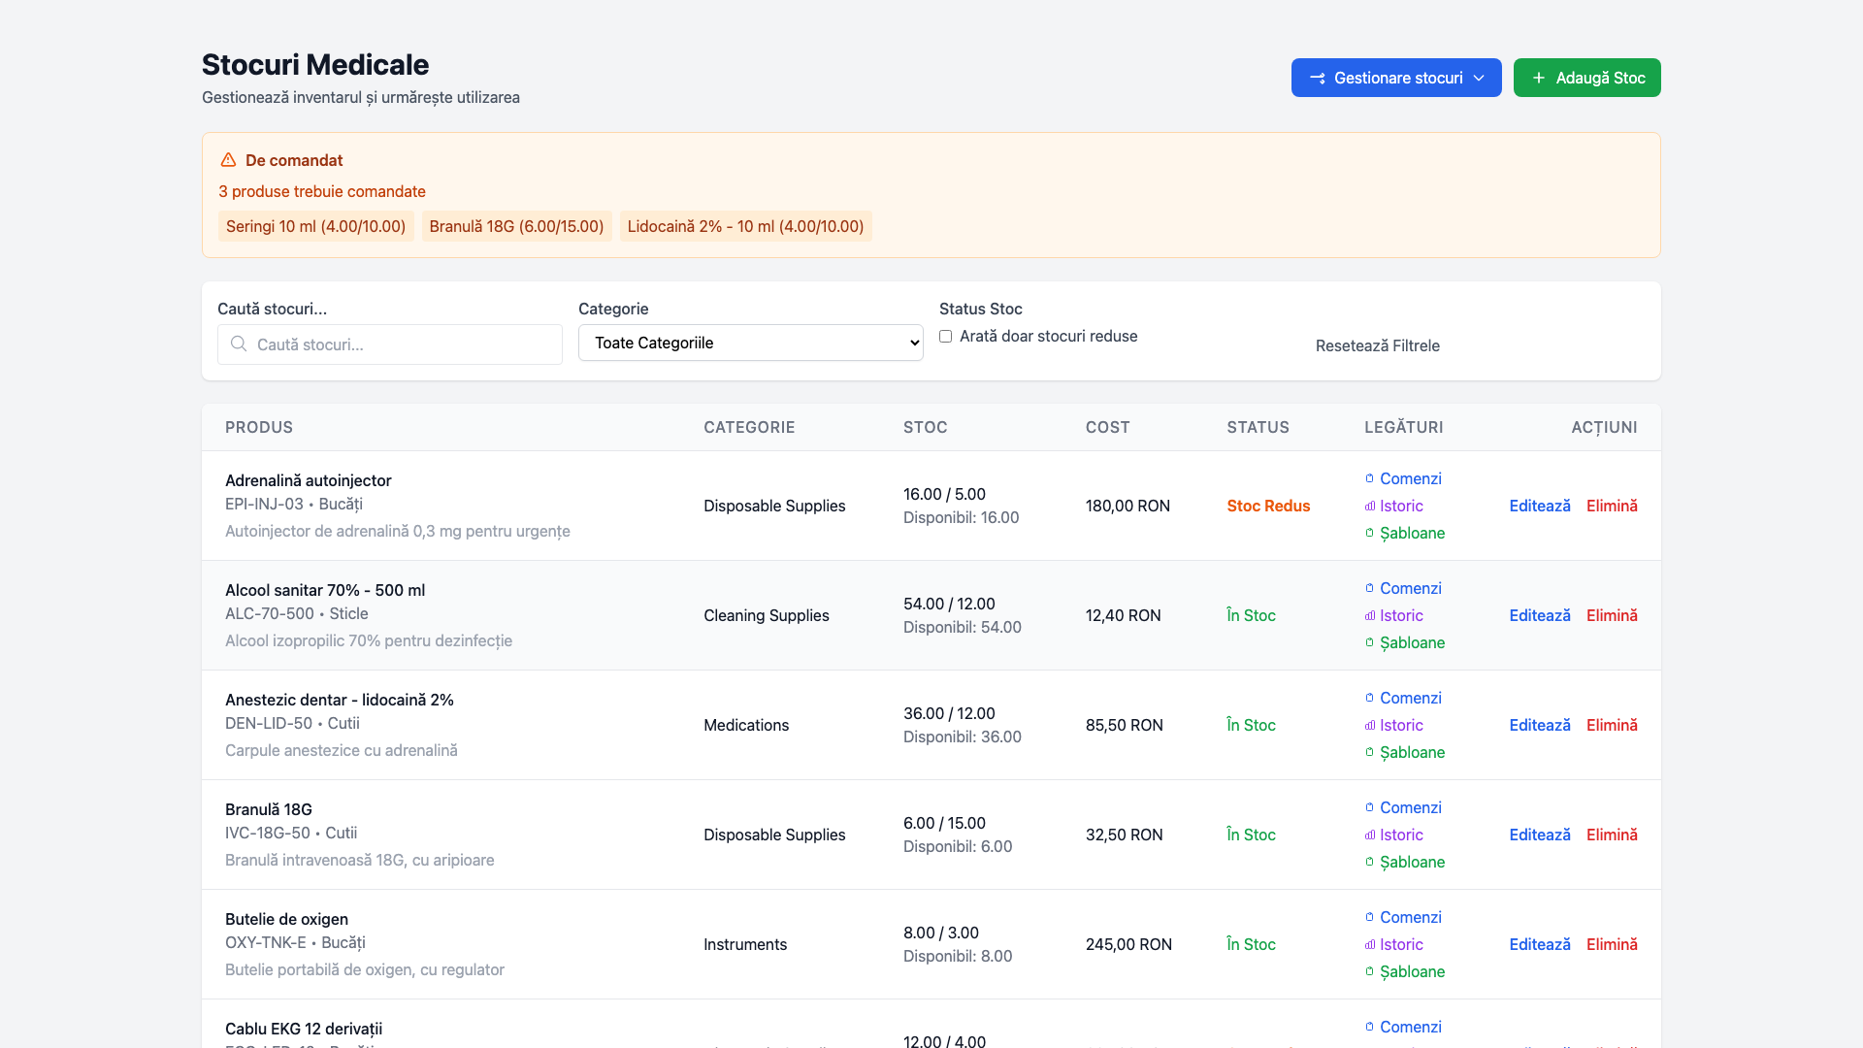Click the Istoric chart icon for Adrenalină autoinjector
Image resolution: width=1863 pixels, height=1048 pixels.
pos(1370,506)
